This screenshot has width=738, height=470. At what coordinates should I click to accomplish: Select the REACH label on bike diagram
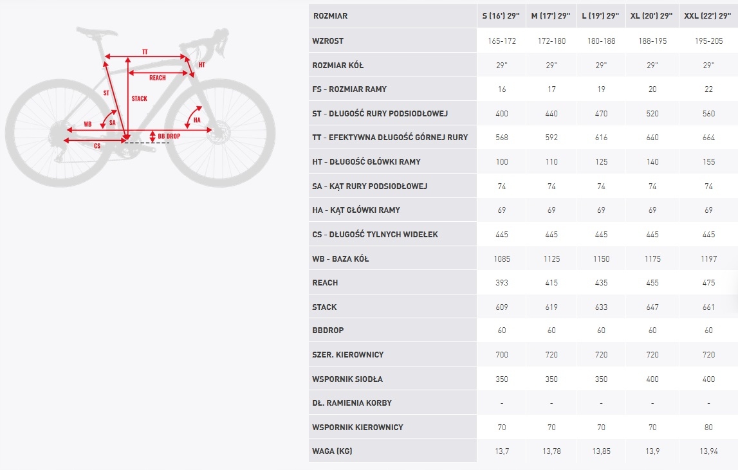click(158, 78)
